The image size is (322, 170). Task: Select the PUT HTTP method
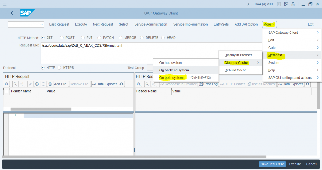click(x=83, y=38)
